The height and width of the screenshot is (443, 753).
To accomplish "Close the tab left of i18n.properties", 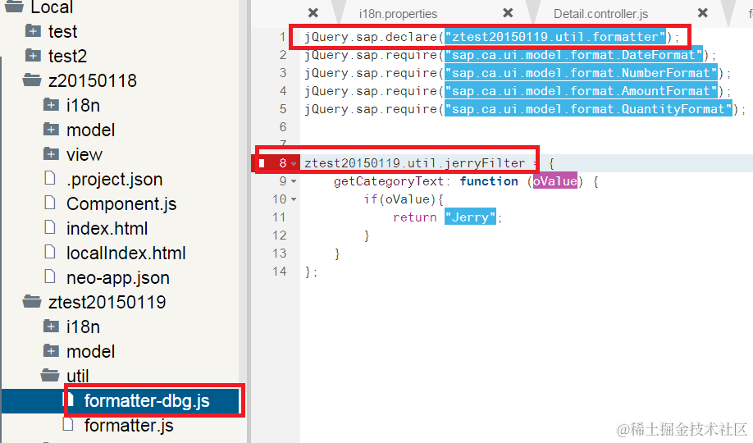I will [313, 13].
